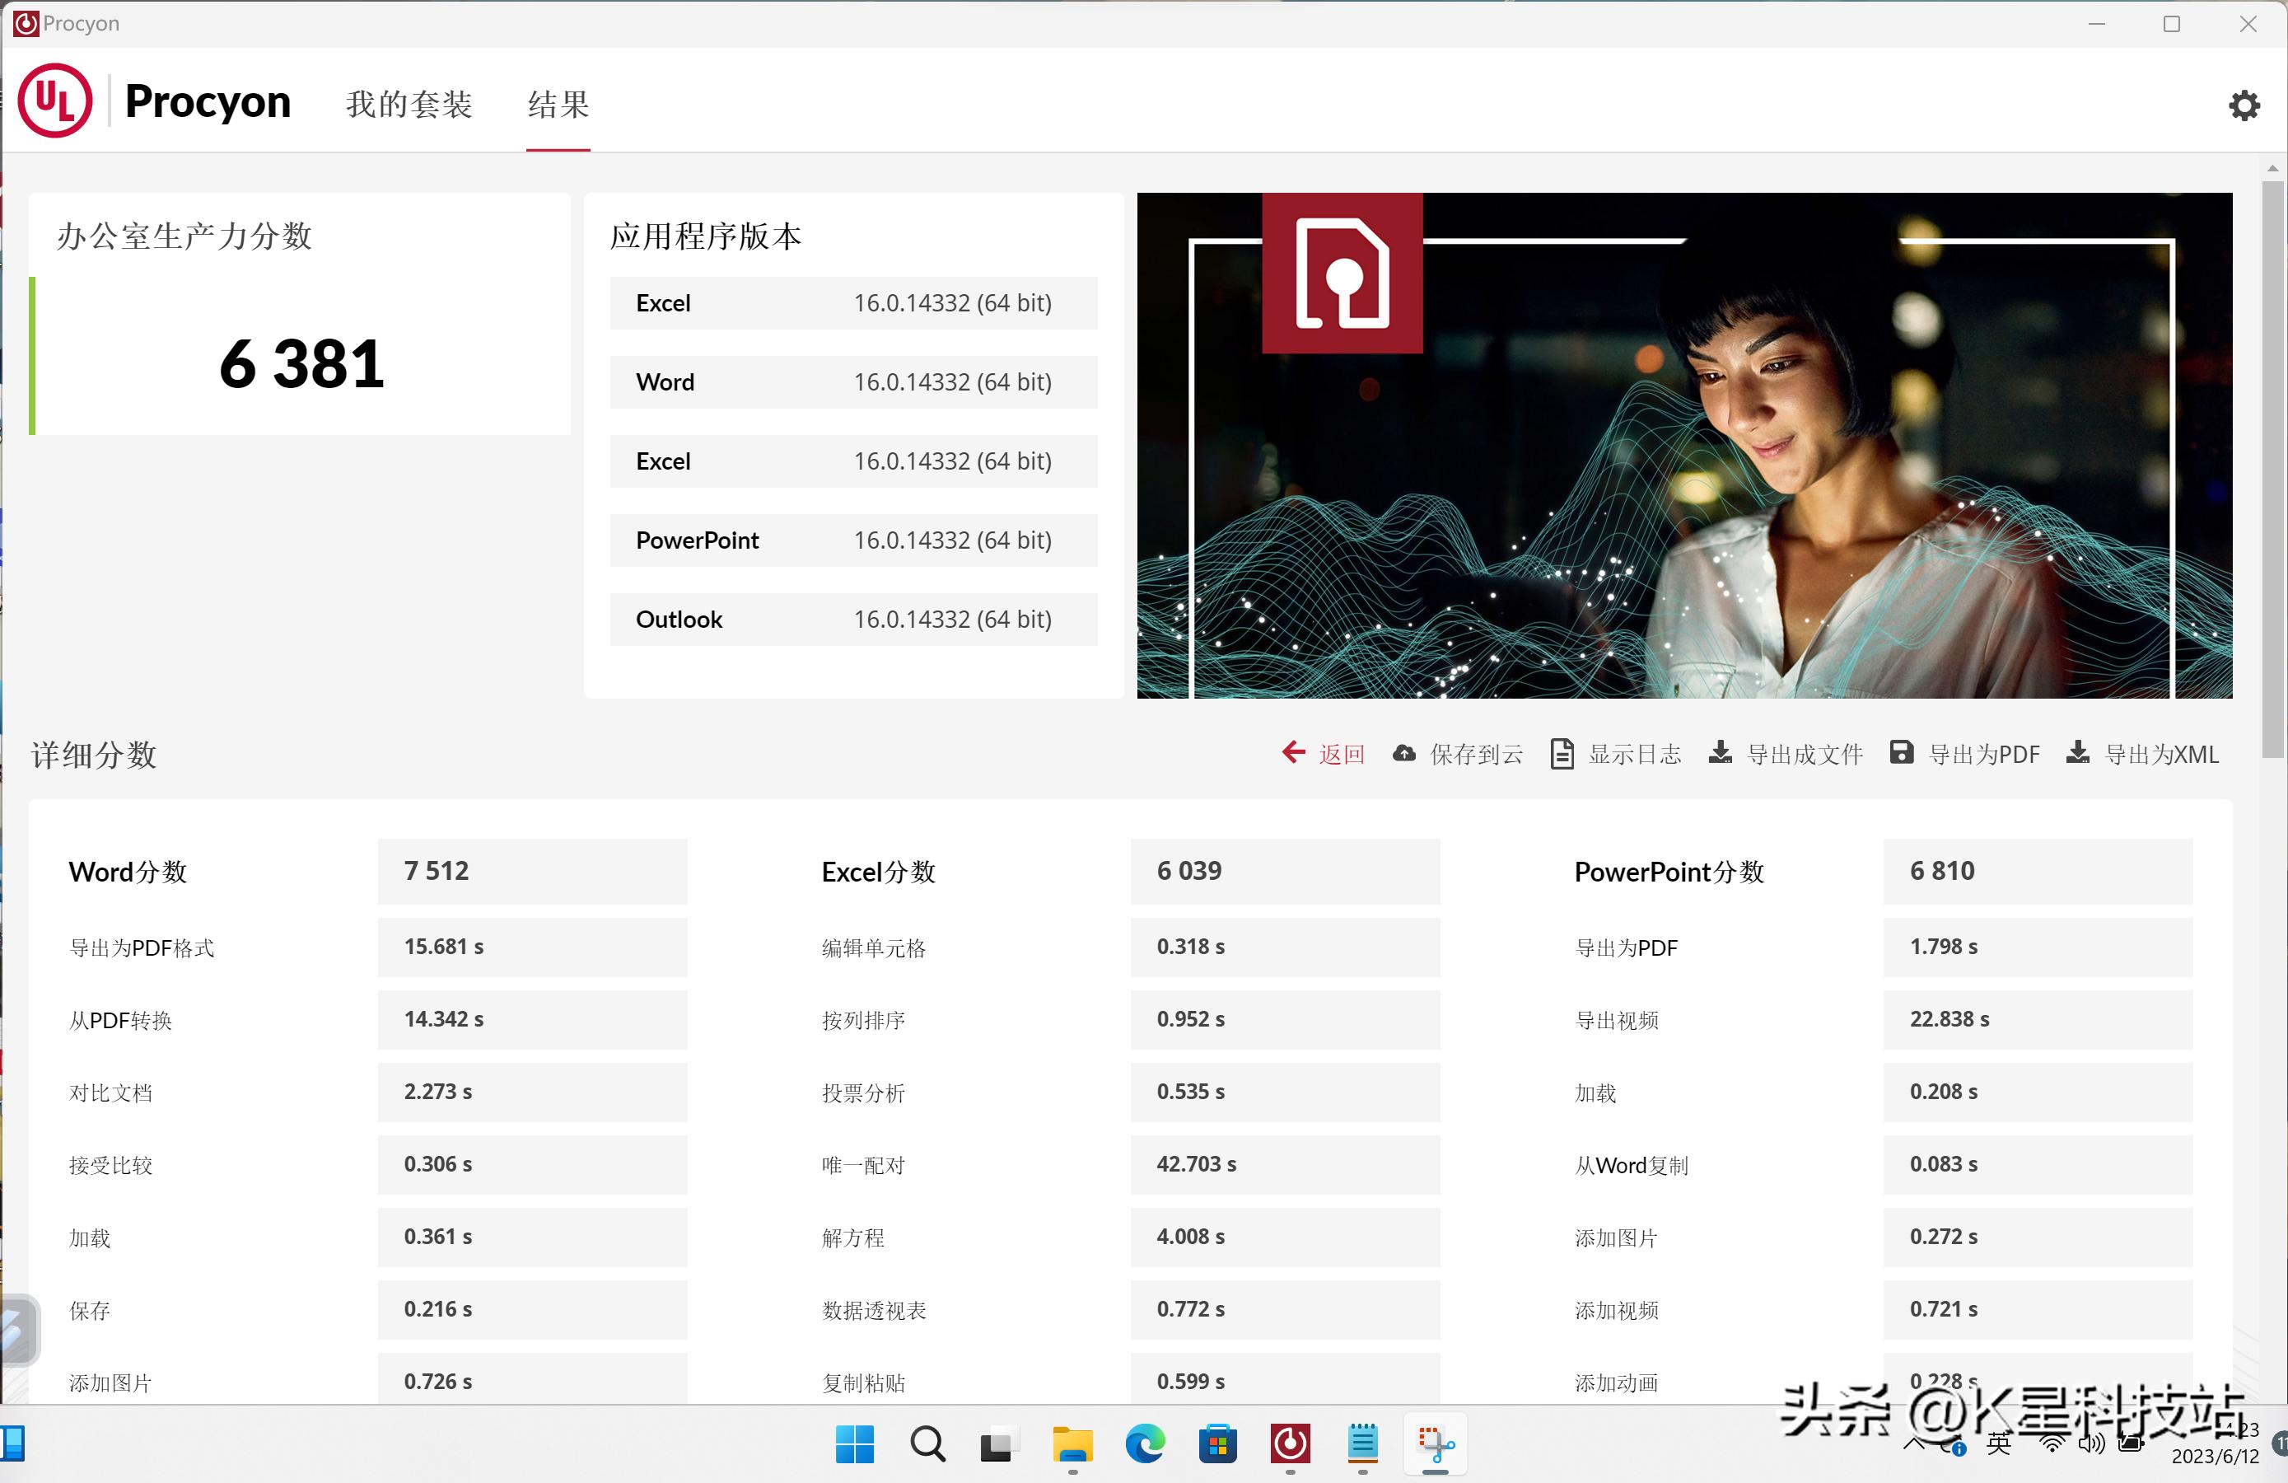Select the 结果 tab
2288x1483 pixels.
[x=558, y=104]
